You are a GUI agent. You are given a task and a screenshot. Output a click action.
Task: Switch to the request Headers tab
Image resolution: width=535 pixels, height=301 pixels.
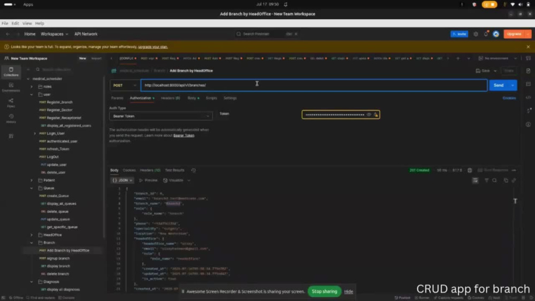170,98
